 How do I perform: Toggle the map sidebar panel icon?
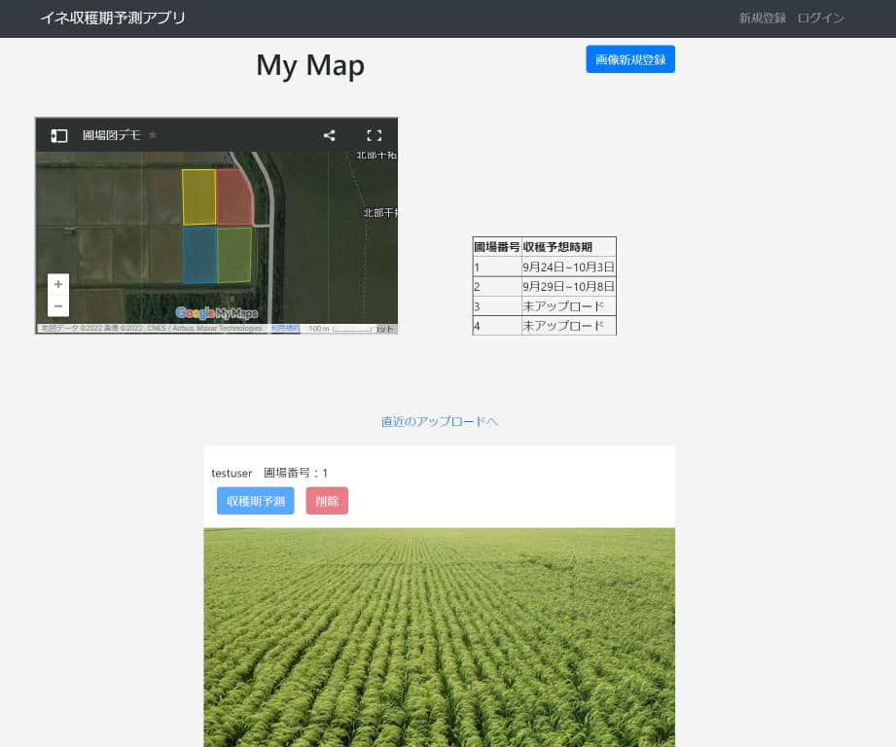[x=59, y=136]
